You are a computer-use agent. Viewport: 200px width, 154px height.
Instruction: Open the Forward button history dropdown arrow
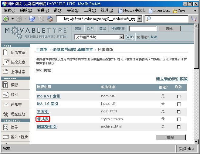(x=25, y=19)
